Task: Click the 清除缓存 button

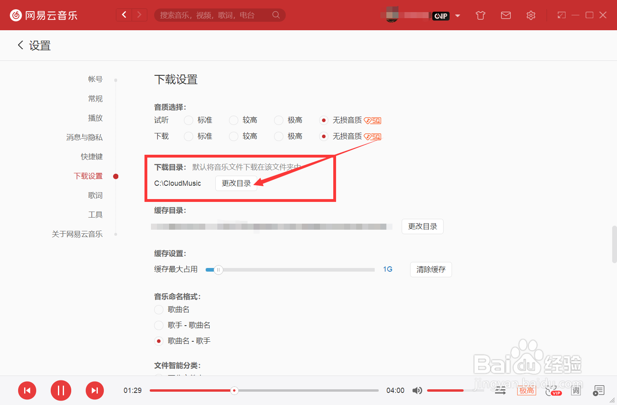Action: coord(431,269)
